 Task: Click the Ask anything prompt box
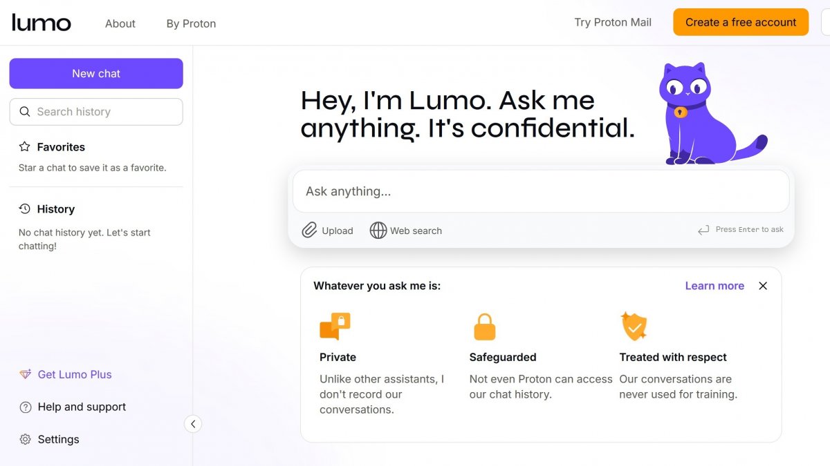click(539, 191)
